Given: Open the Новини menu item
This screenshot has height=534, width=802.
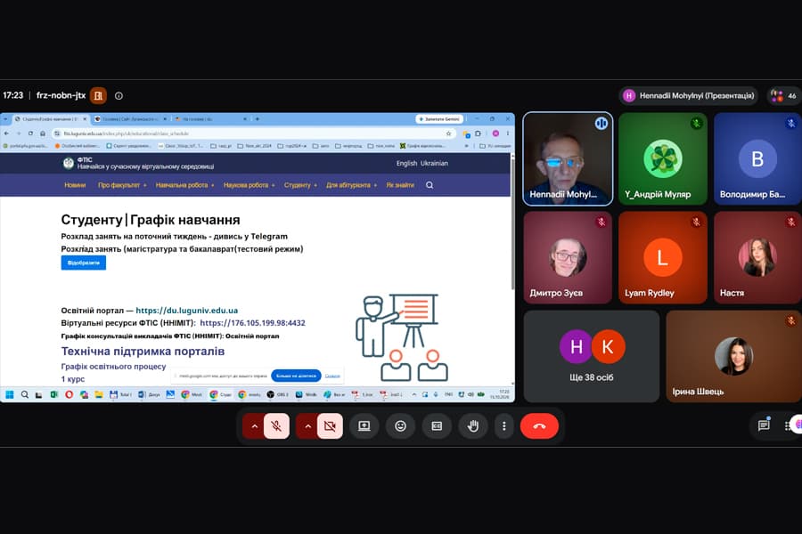Looking at the screenshot, I should (x=75, y=185).
